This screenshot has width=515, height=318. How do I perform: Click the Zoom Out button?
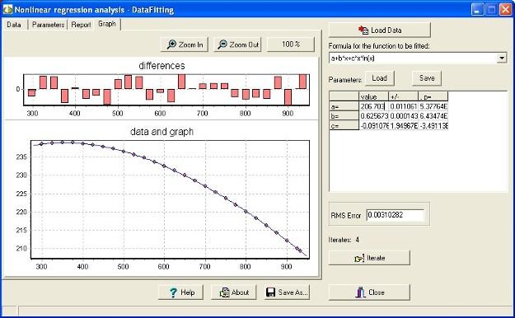238,44
